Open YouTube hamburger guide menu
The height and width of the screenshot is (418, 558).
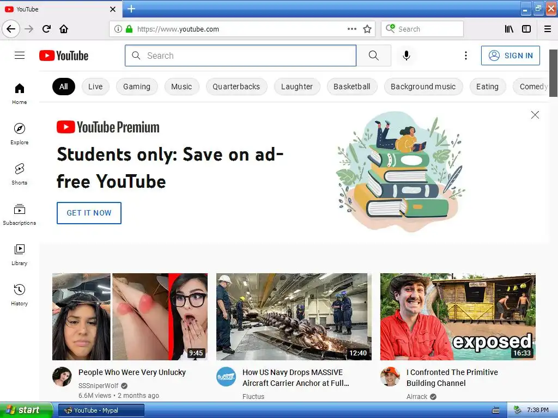(x=20, y=56)
